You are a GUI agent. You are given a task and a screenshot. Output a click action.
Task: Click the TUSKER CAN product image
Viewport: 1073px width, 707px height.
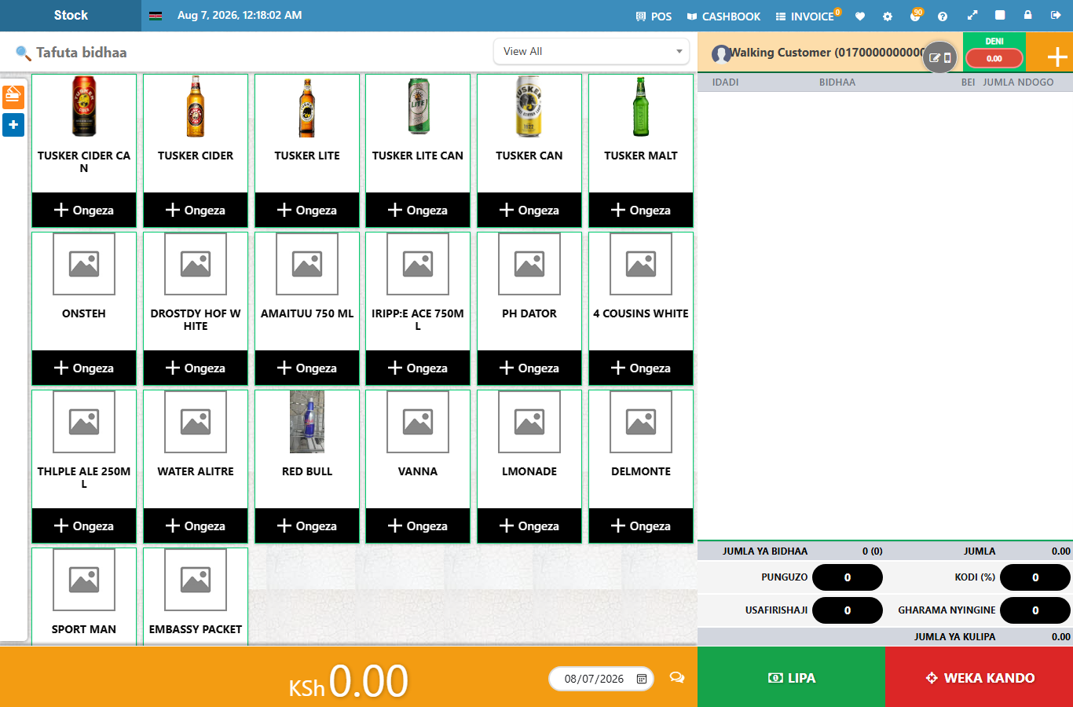click(529, 107)
